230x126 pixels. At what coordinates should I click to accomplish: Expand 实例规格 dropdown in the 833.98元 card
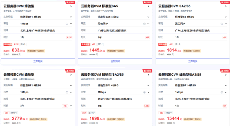[71, 17]
